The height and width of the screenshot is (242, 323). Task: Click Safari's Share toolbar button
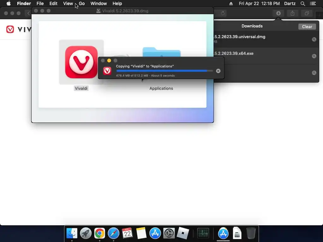(292, 13)
